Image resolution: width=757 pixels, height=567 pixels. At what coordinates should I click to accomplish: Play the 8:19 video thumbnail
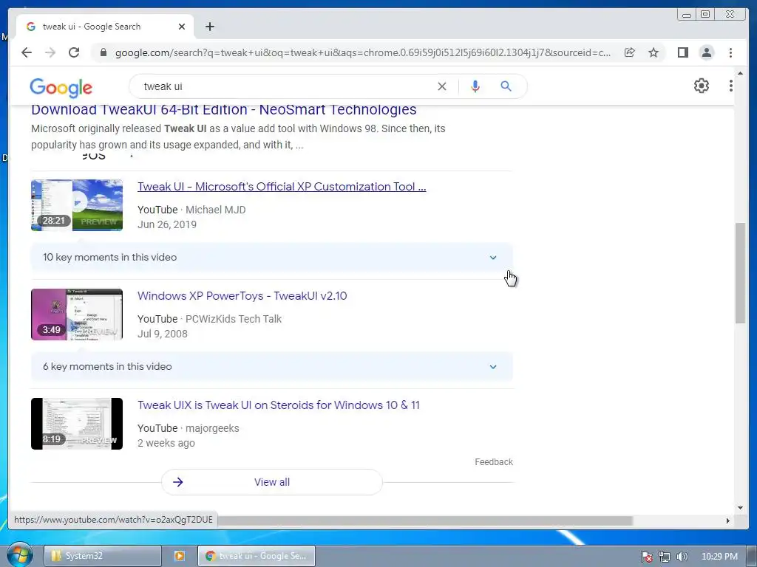coord(77,424)
